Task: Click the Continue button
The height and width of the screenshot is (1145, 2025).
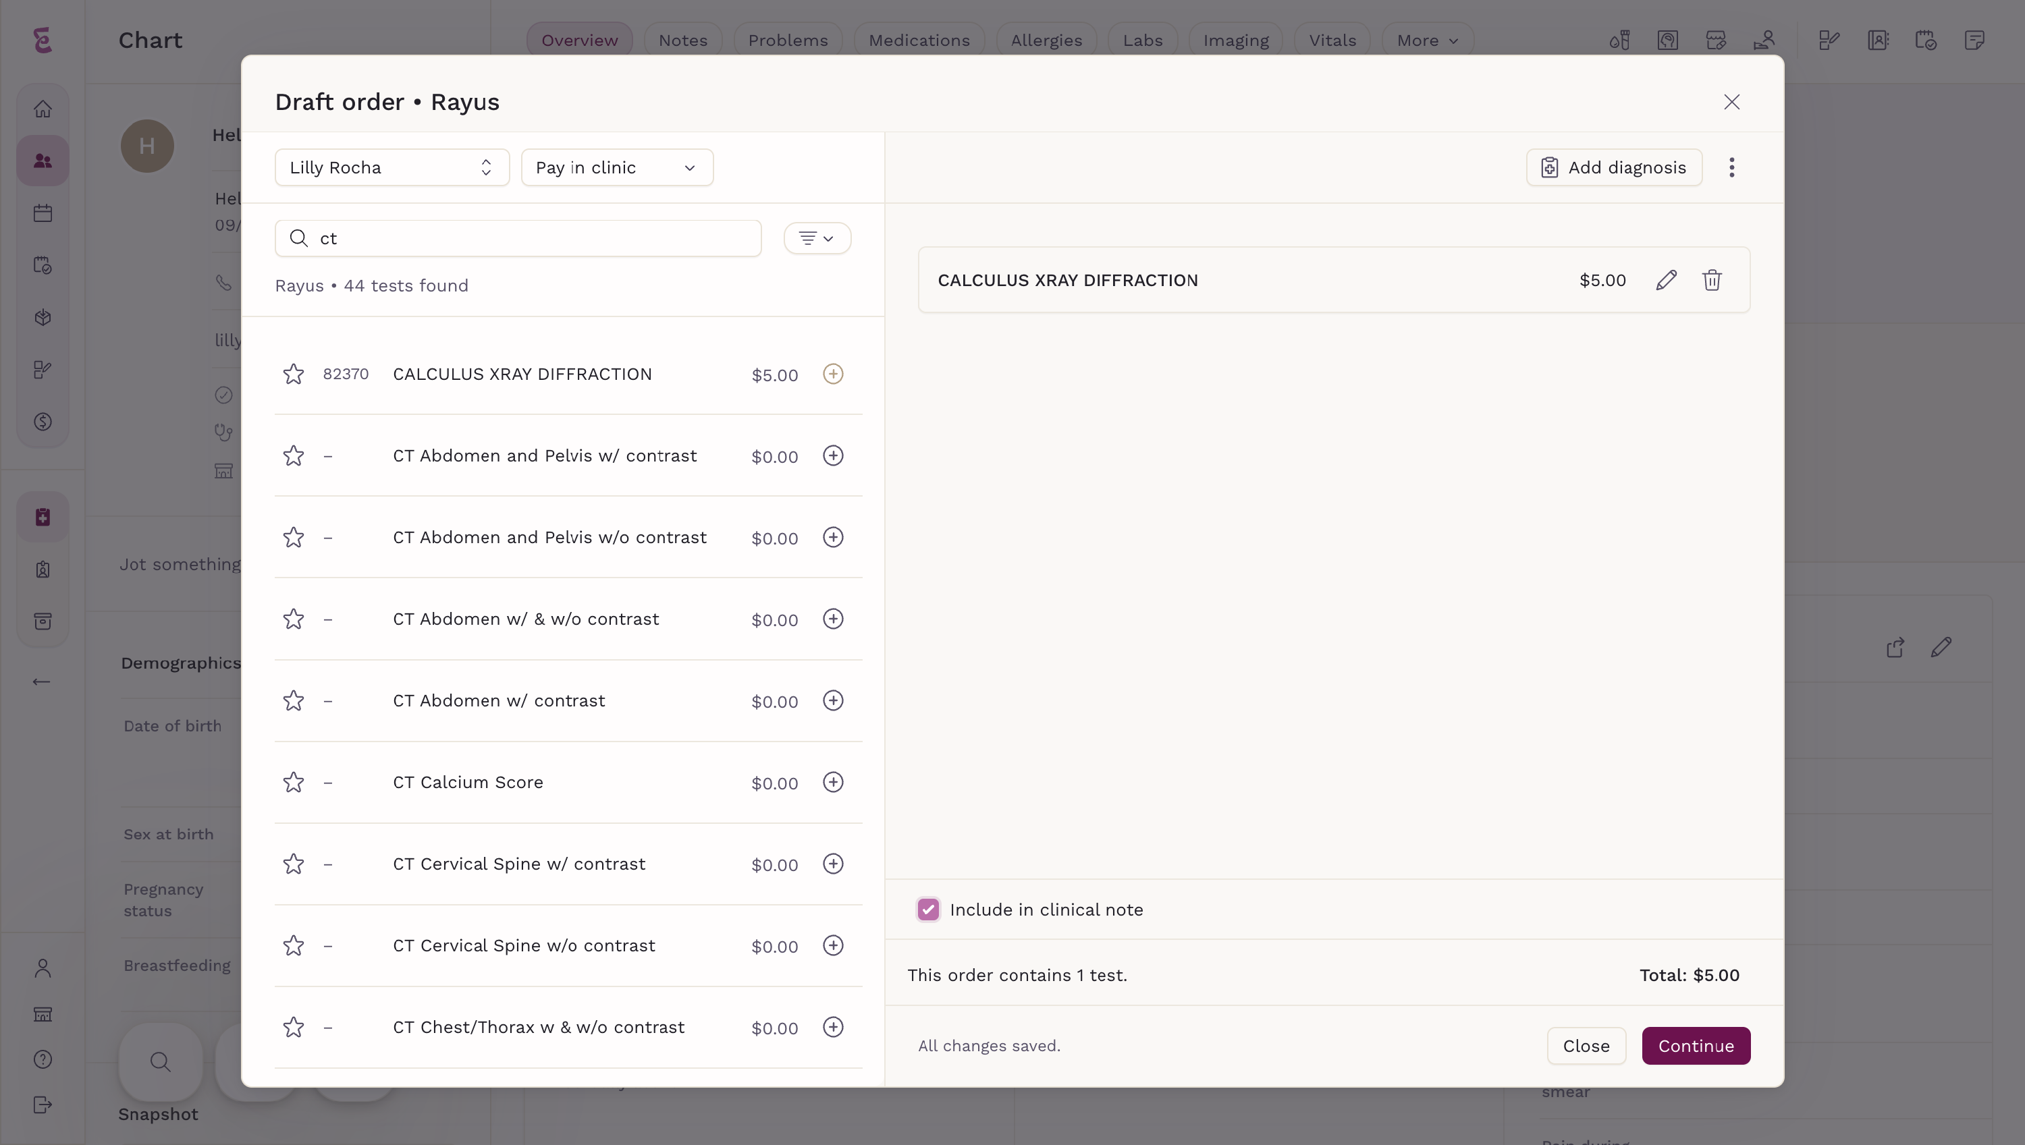Action: (x=1696, y=1046)
